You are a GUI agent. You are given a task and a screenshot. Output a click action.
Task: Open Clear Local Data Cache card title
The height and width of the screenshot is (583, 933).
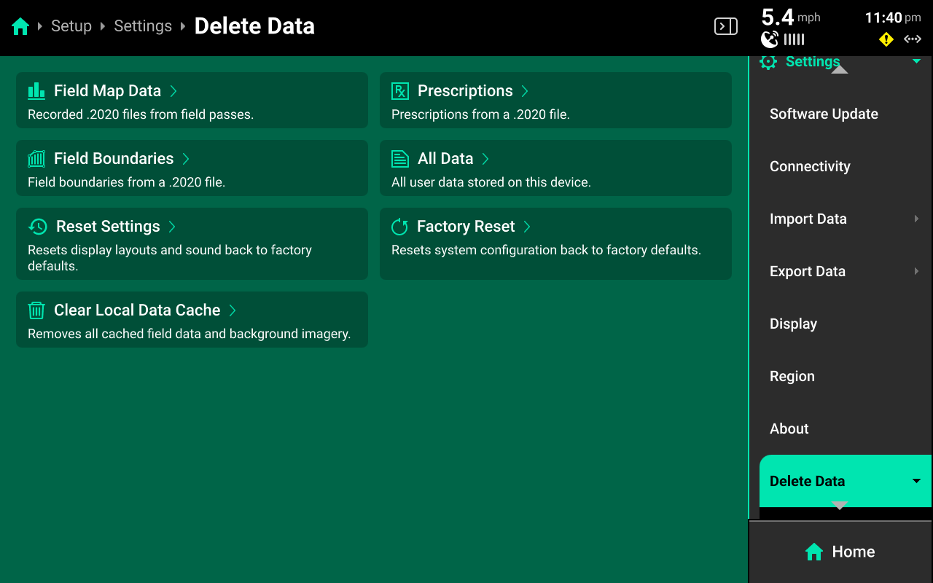137,310
